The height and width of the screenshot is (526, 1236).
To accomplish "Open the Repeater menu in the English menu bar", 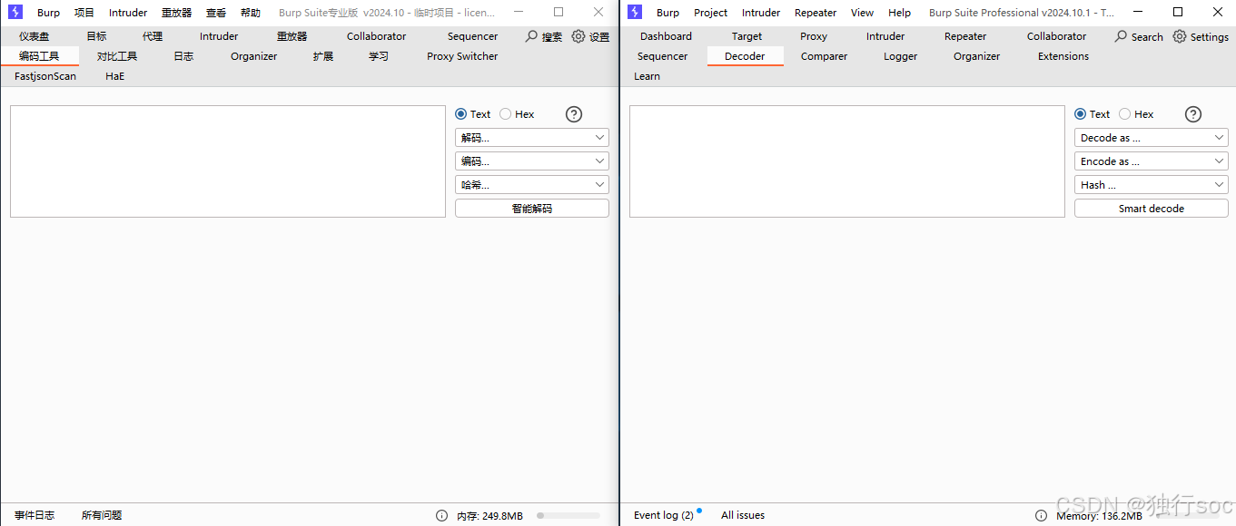I will [x=816, y=13].
